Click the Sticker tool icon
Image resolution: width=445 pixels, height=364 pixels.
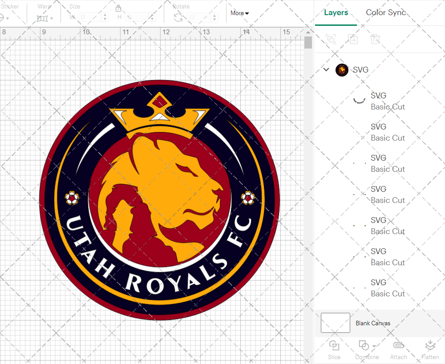[2, 18]
